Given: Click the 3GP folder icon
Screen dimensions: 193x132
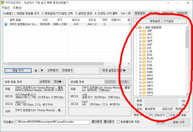Looking at the screenshot, I should click(x=144, y=31).
